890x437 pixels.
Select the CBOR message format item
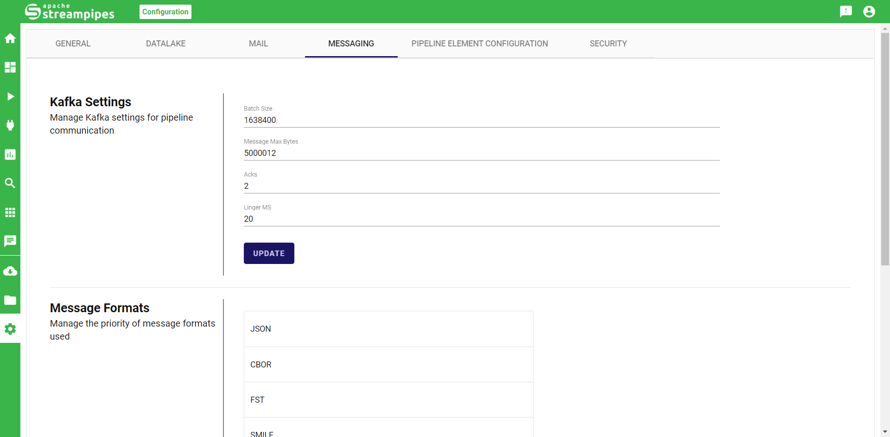388,365
